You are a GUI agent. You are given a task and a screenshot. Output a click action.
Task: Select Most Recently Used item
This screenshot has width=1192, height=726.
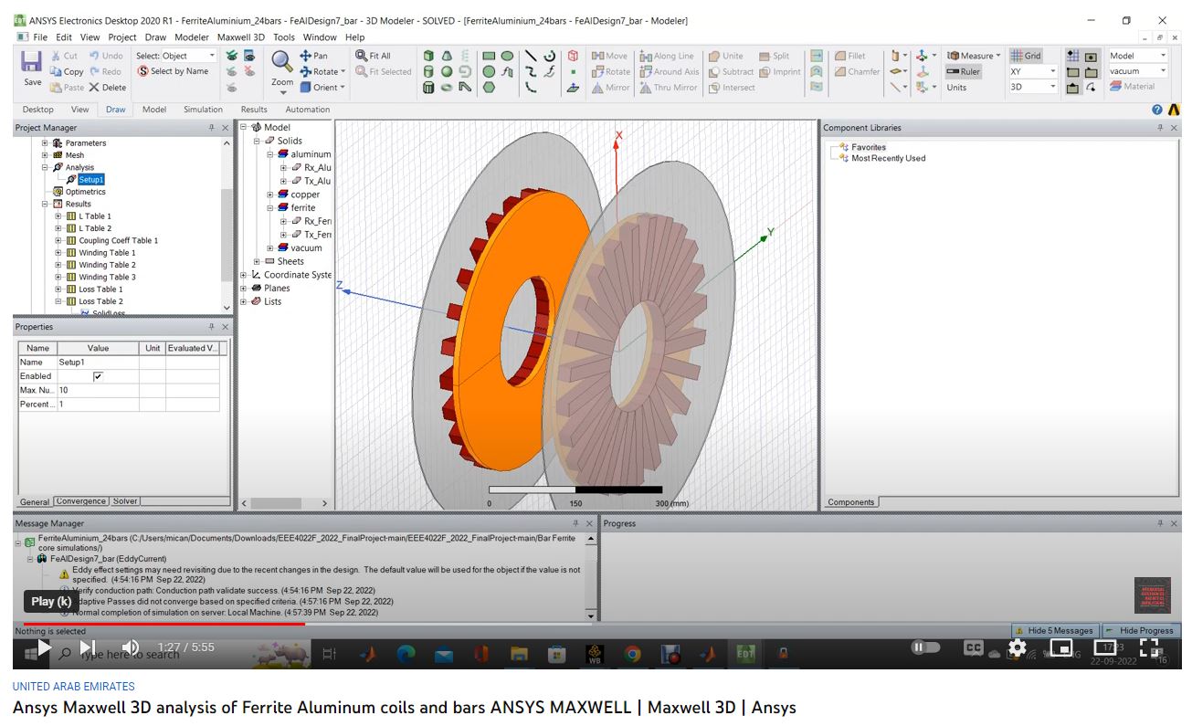pos(888,159)
